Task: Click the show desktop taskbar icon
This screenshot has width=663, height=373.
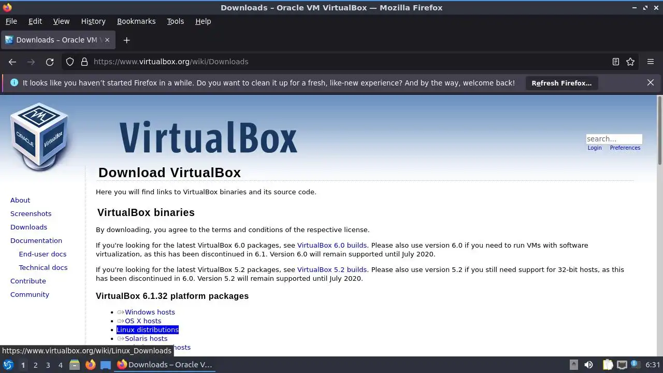Action: (x=106, y=365)
